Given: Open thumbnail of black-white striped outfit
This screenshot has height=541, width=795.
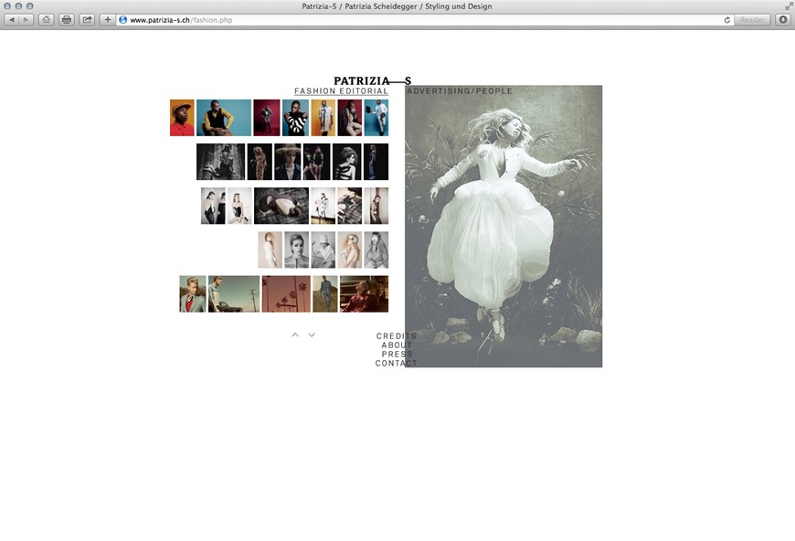Looking at the screenshot, I should [x=295, y=118].
